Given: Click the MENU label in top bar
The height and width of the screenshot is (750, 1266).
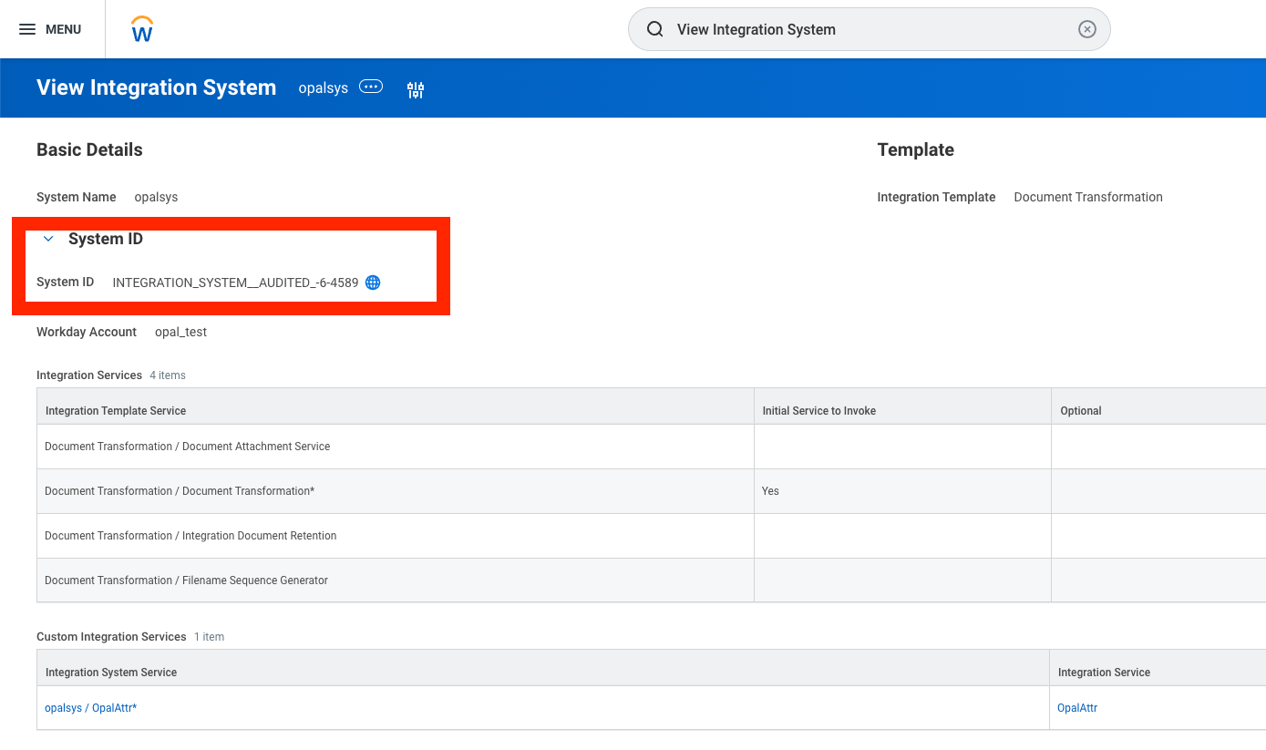Looking at the screenshot, I should coord(64,29).
